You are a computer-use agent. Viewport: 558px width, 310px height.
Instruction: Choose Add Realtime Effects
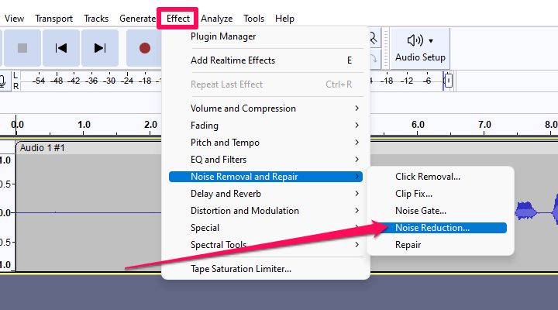232,60
